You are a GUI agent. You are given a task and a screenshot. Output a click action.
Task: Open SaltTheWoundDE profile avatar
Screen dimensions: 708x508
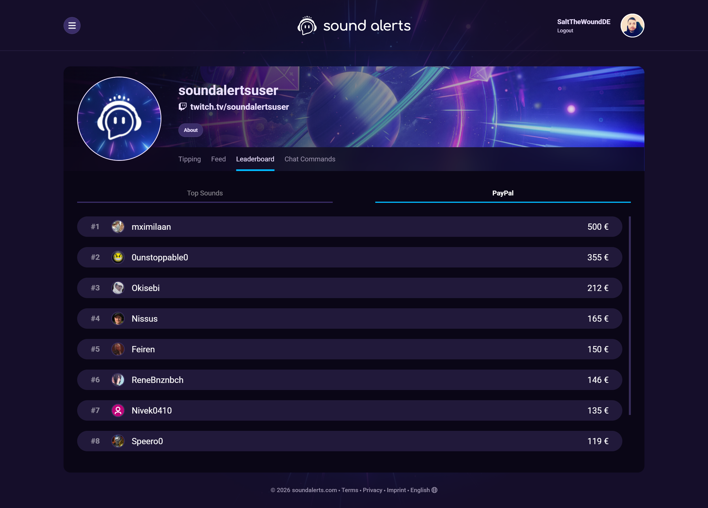click(x=632, y=25)
